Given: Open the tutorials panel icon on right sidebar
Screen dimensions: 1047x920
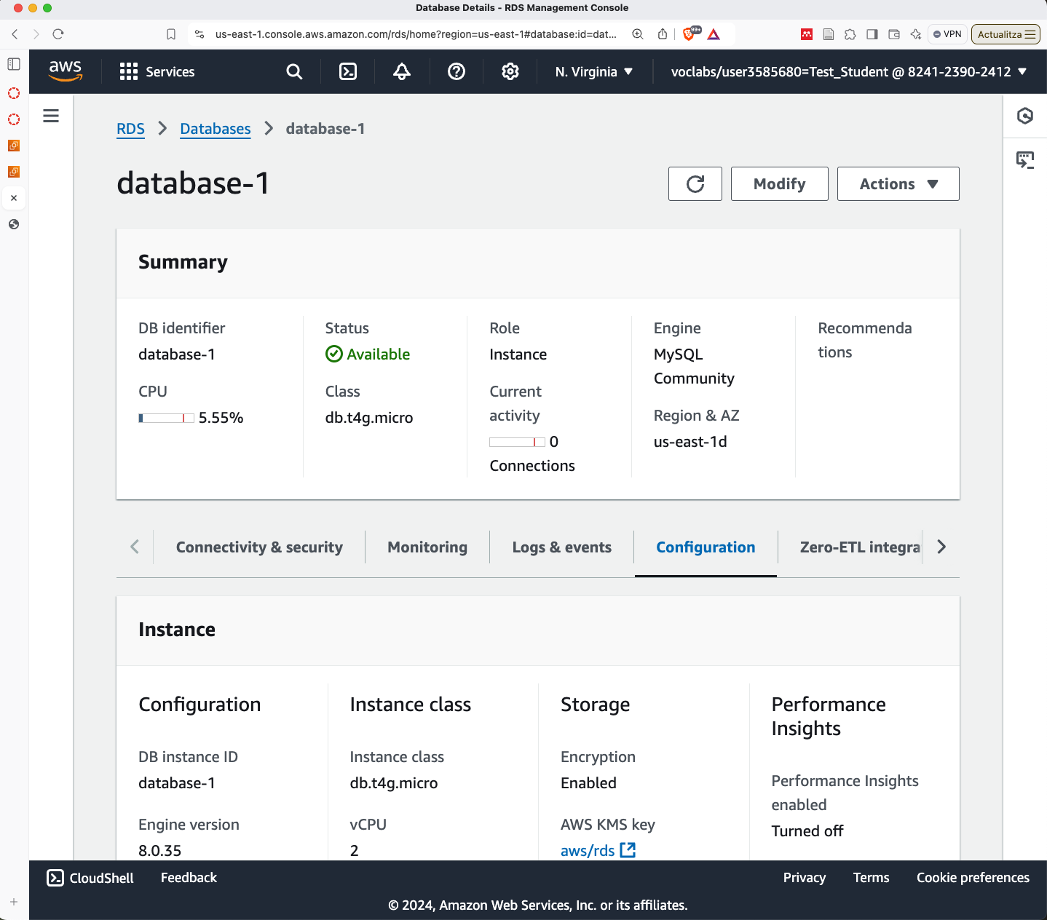Looking at the screenshot, I should (x=1025, y=159).
